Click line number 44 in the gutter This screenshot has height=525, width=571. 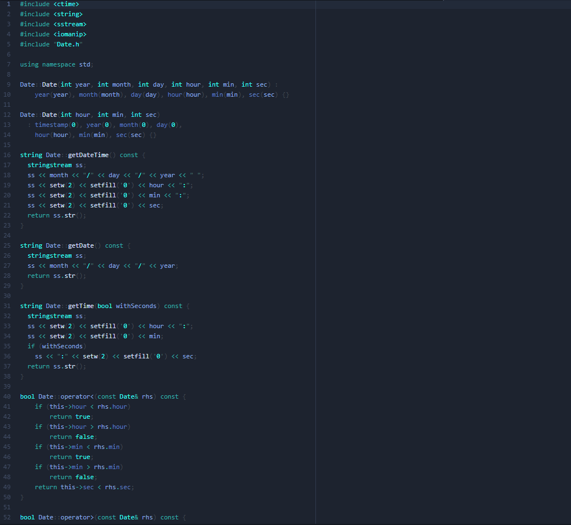tap(7, 437)
